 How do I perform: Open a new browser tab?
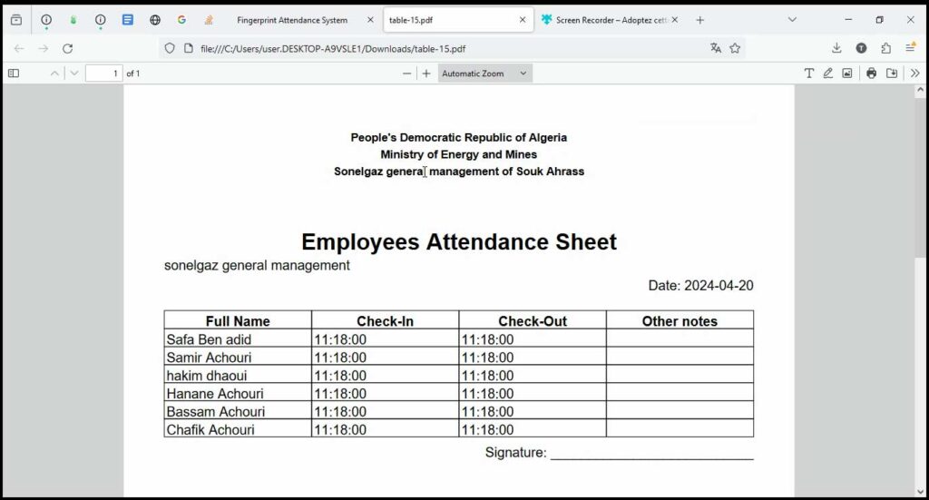[699, 20]
